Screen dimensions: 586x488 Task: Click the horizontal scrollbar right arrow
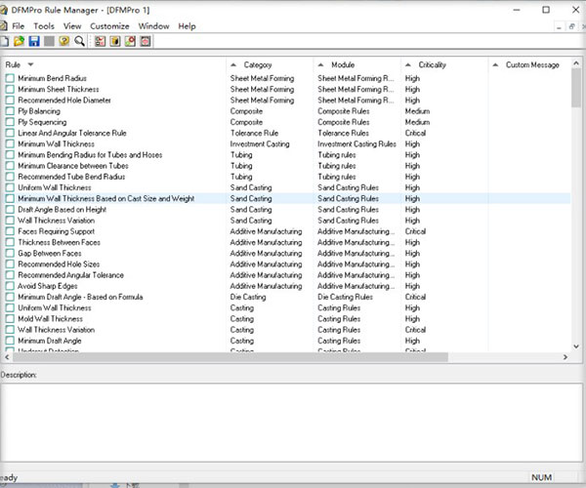tap(565, 357)
